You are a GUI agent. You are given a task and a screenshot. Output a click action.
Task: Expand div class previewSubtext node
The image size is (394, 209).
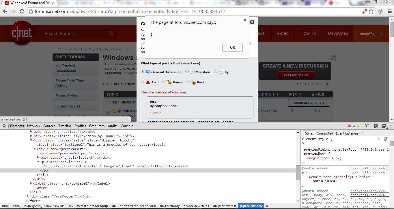point(38,158)
